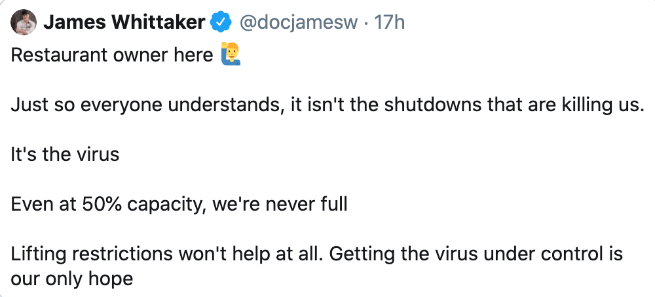Image resolution: width=655 pixels, height=297 pixels.
Task: Click James Whittaker's profile avatar
Action: pyautogui.click(x=24, y=23)
